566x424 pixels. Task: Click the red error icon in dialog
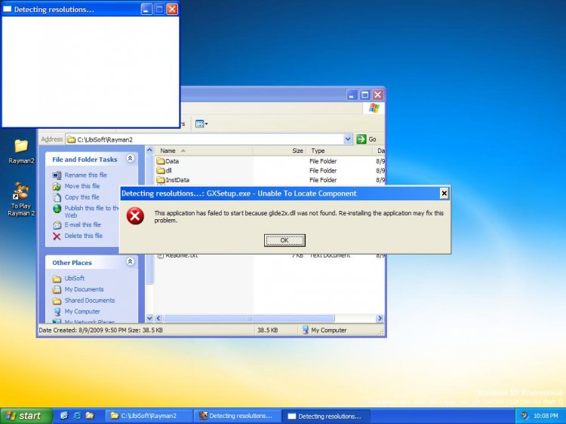click(135, 217)
